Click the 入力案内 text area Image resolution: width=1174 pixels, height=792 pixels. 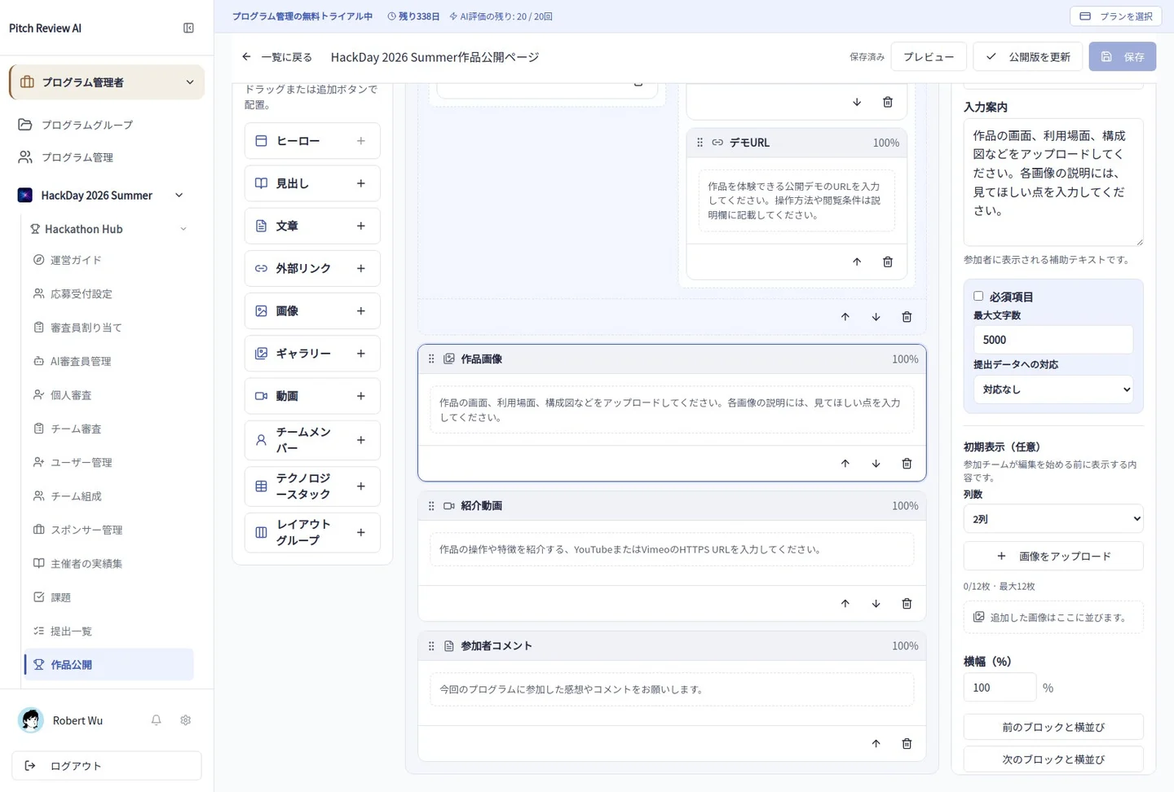(1053, 182)
